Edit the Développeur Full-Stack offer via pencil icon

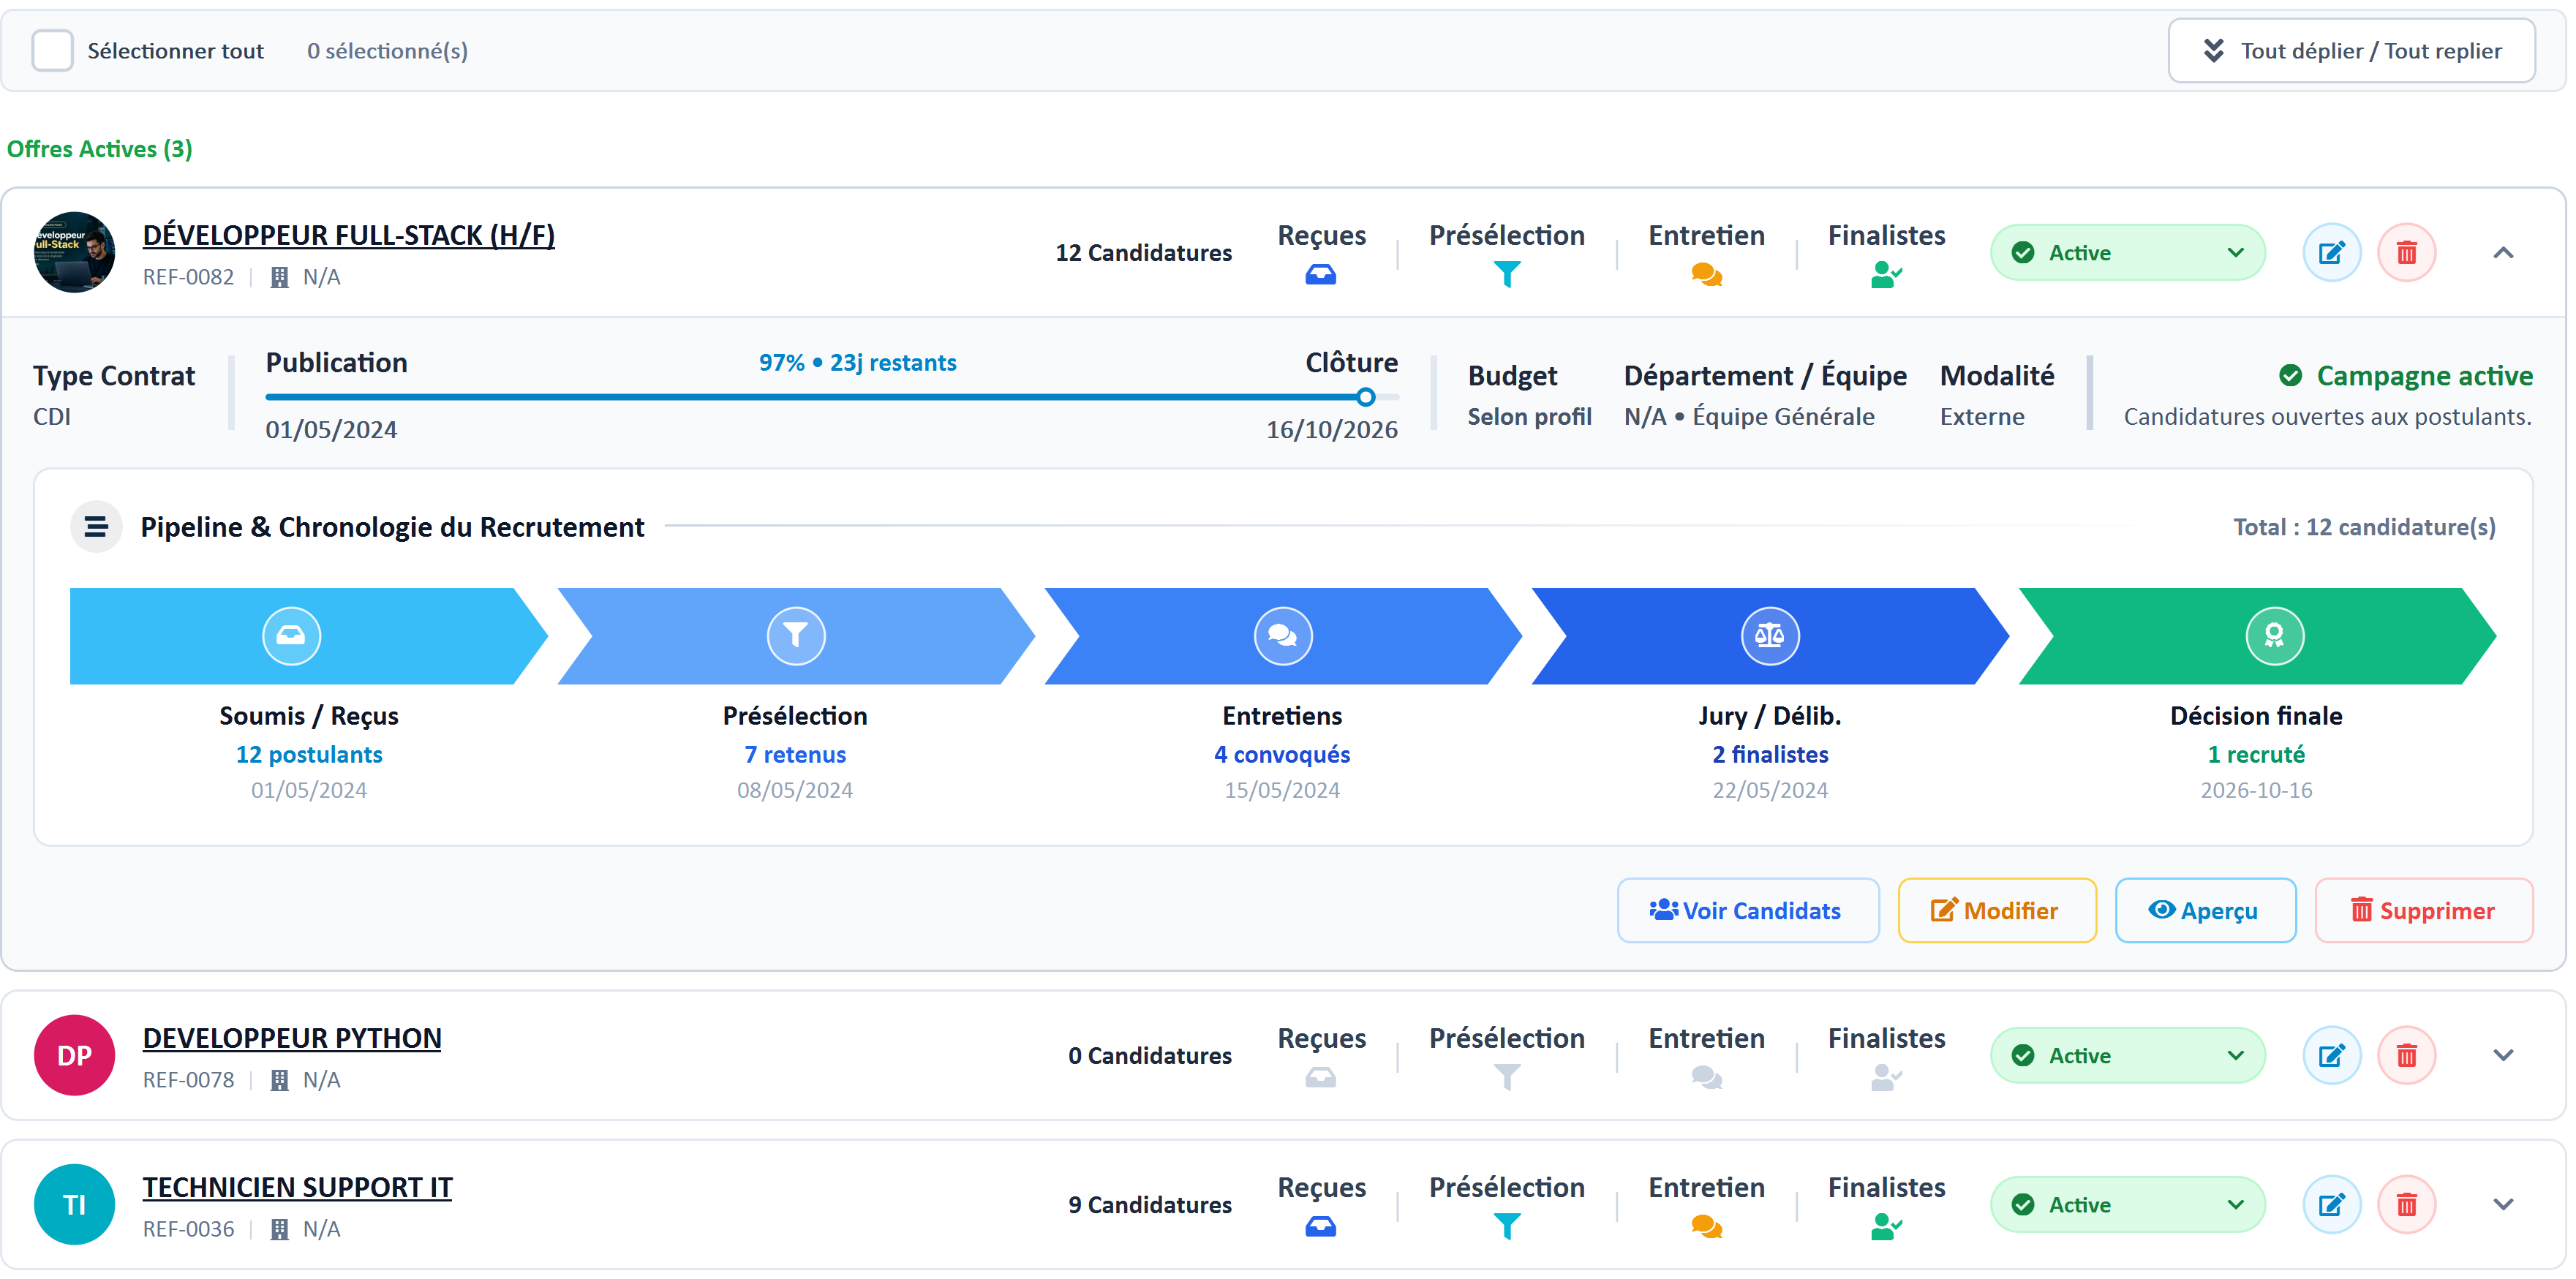coord(2331,253)
